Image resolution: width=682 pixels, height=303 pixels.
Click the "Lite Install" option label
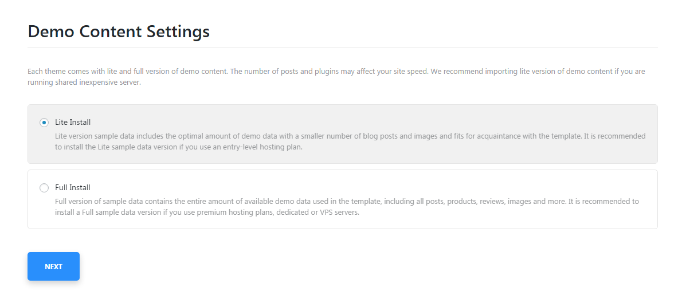coord(73,122)
